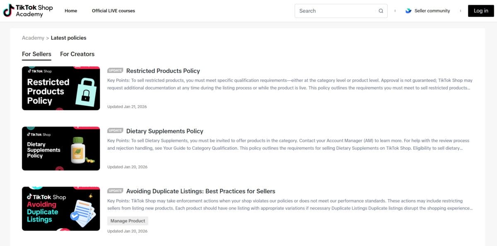
Task: Open the Home menu item
Action: pos(70,11)
